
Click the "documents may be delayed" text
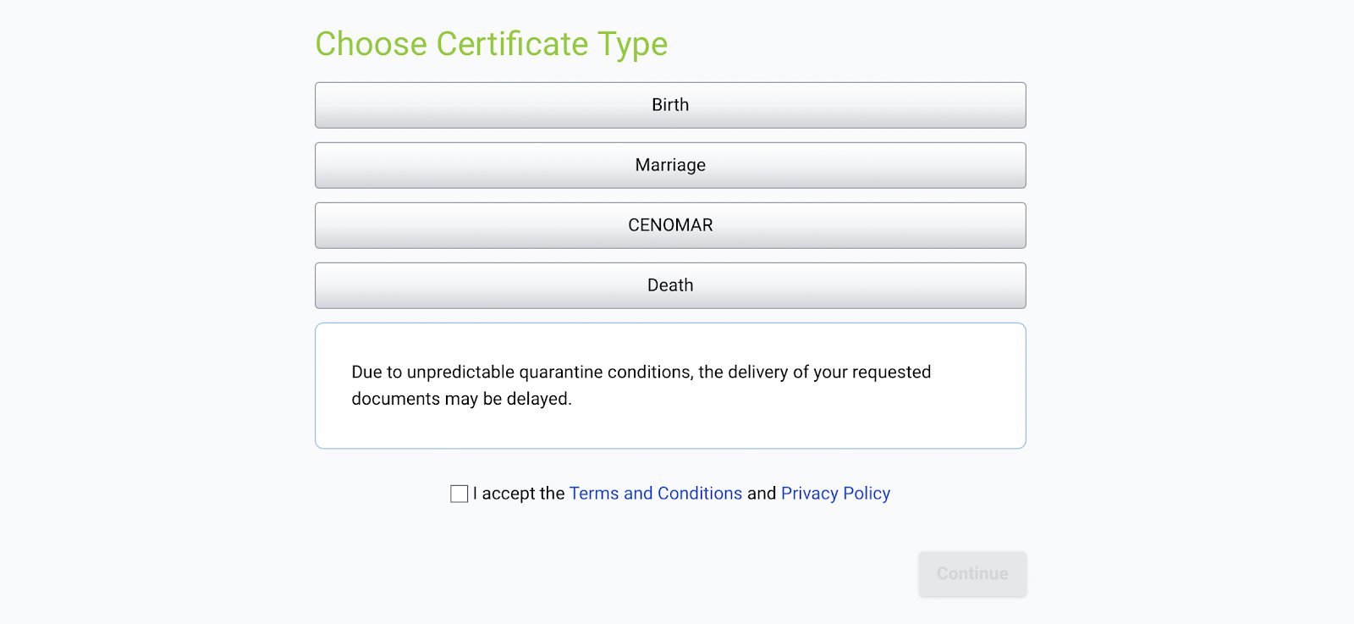point(461,399)
